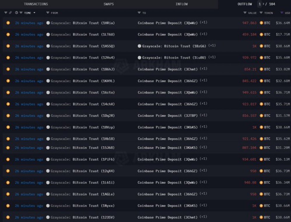Open Grayscale: Bitcoin Trust (12Hs4) sender

83,58
